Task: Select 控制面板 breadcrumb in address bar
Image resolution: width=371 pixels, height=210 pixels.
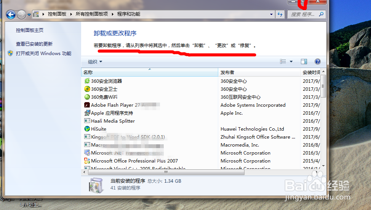Action: pyautogui.click(x=57, y=14)
